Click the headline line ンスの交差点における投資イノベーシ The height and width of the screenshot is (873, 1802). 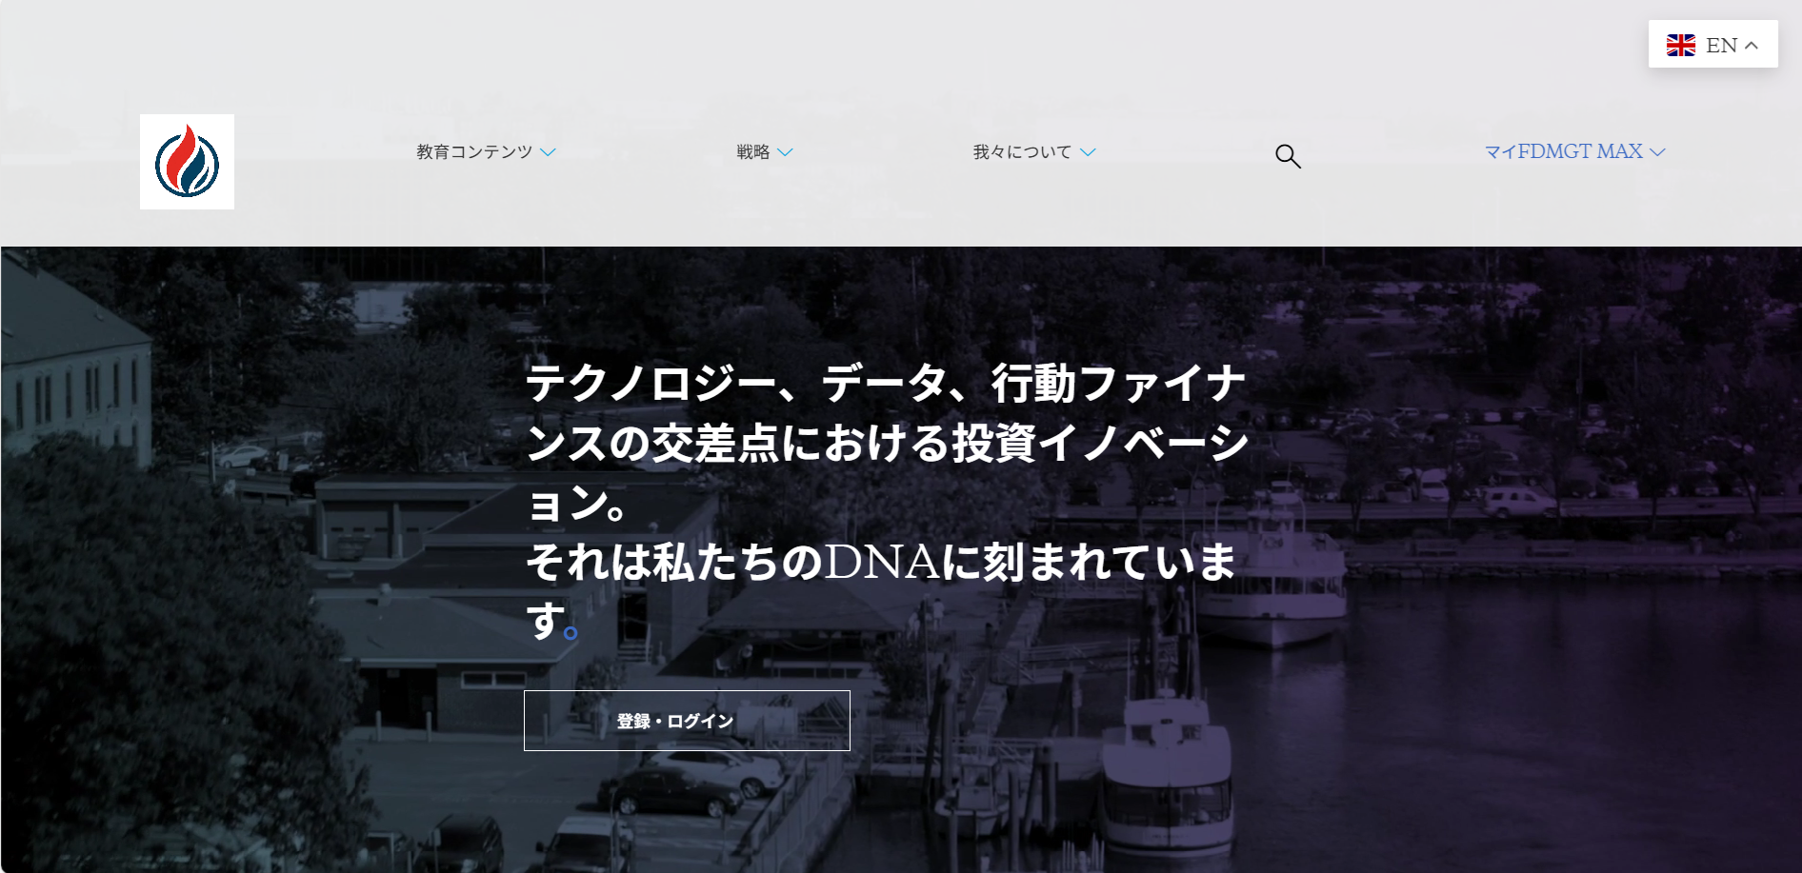[x=887, y=444]
